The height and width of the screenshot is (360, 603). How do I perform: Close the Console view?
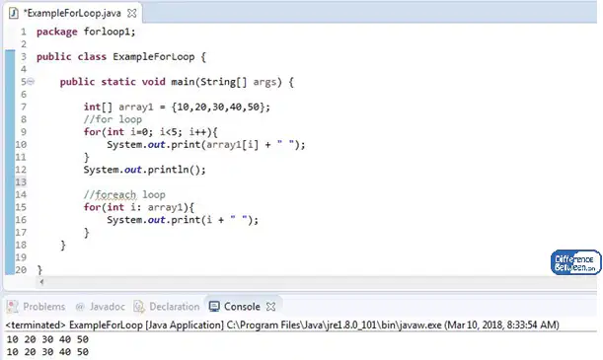(271, 307)
